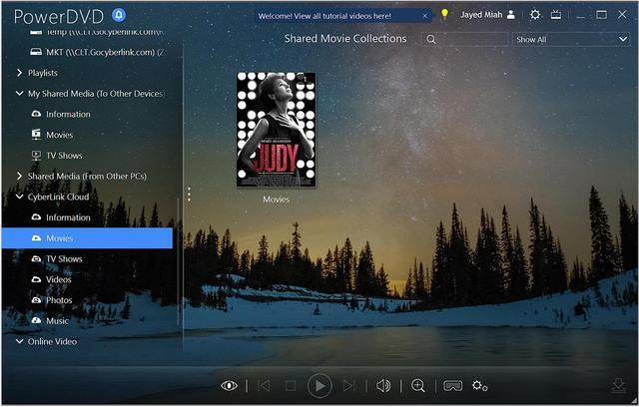Expand the Playlists tree node
The image size is (639, 407).
(x=19, y=73)
